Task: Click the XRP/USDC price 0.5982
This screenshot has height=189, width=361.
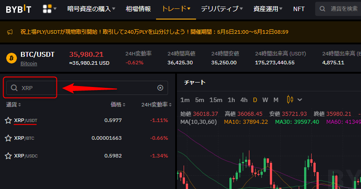Action: (x=113, y=156)
